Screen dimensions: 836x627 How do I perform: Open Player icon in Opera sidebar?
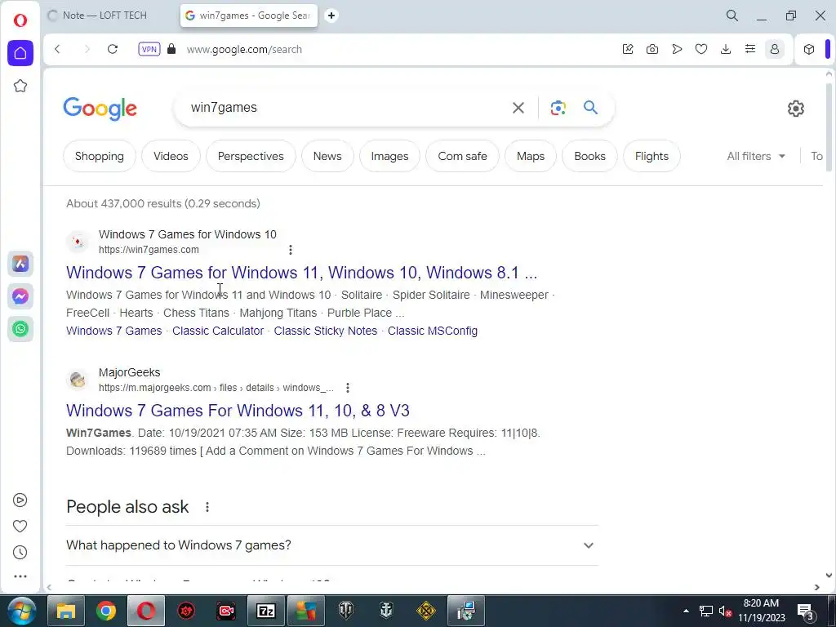[x=20, y=500]
